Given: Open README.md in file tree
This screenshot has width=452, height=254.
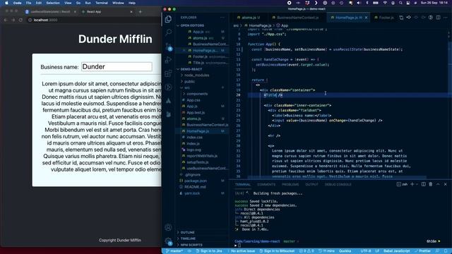Looking at the screenshot, I should pyautogui.click(x=195, y=187).
